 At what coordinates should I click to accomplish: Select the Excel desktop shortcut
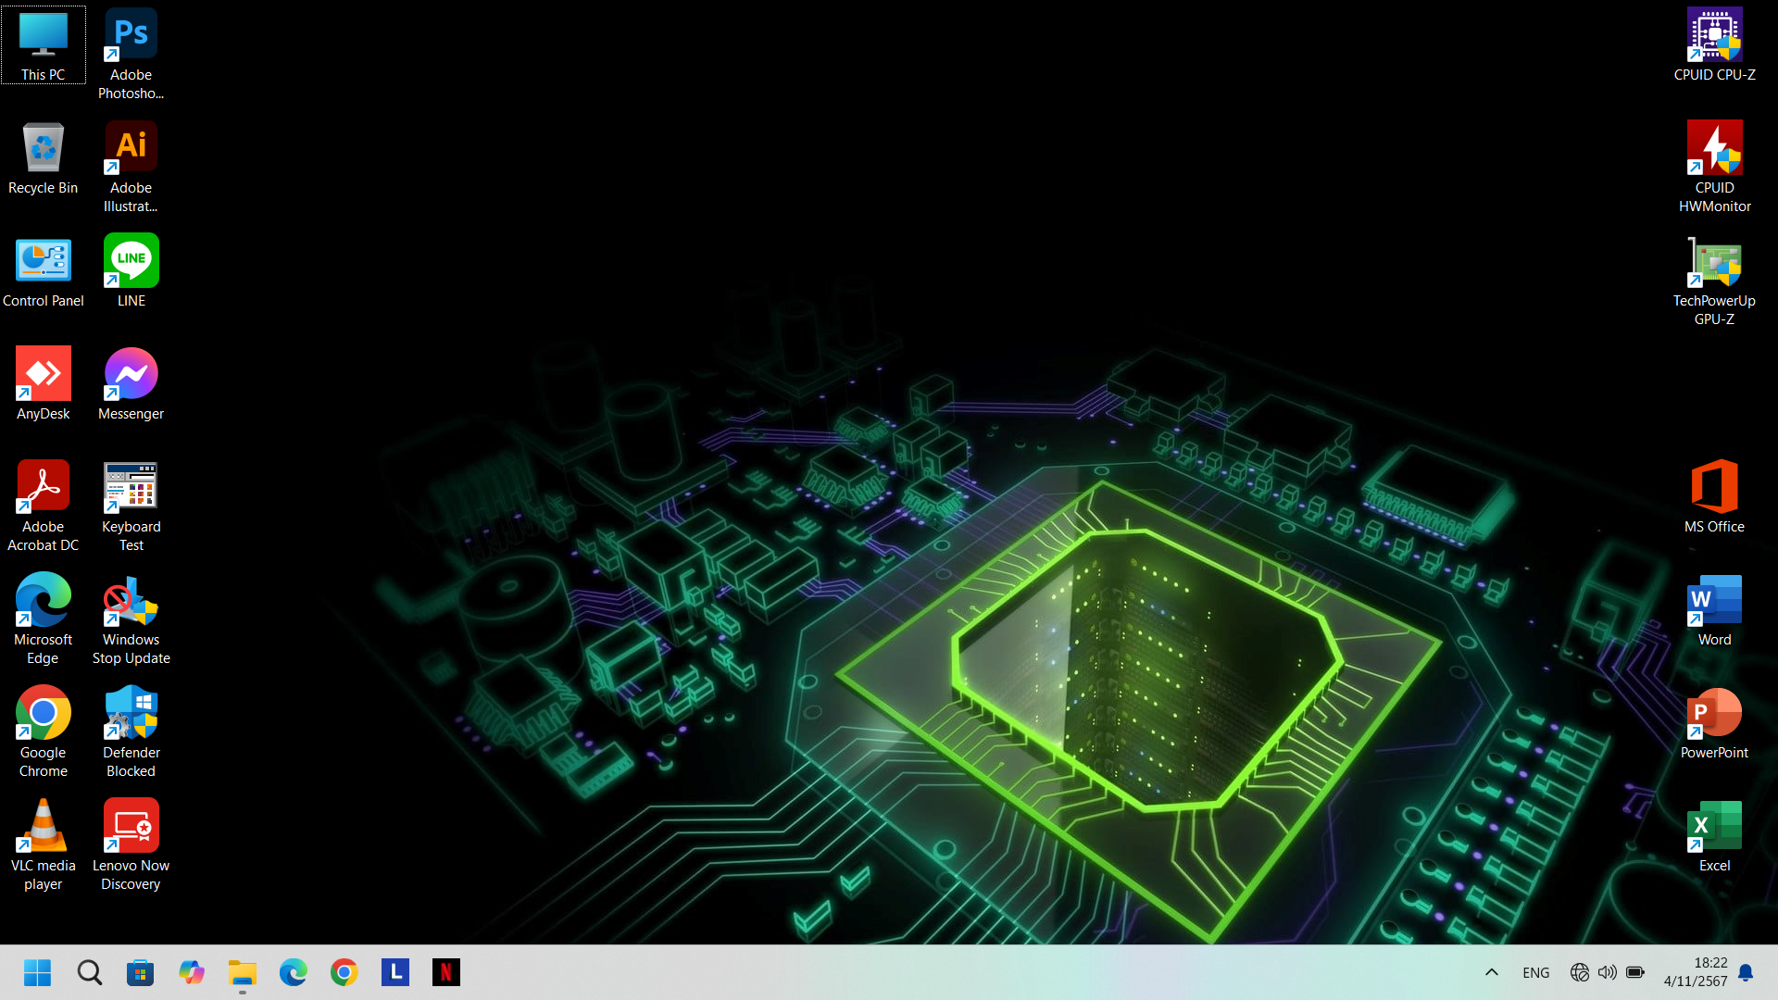[1714, 836]
